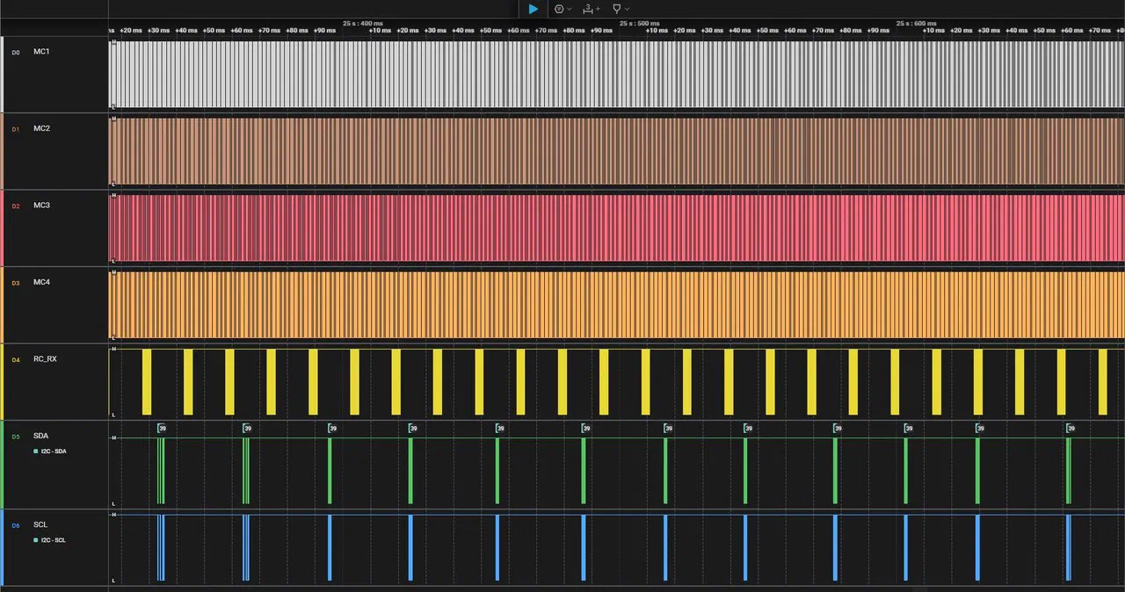Select the MC3 channel label
Image resolution: width=1125 pixels, height=592 pixels.
41,206
